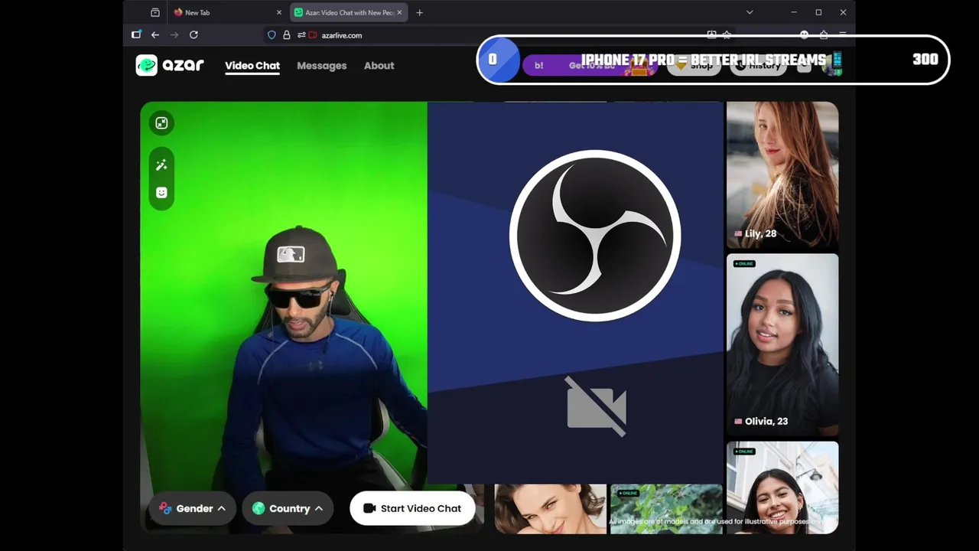The width and height of the screenshot is (979, 551).
Task: Open the smiling woman card below Olivia
Action: (x=782, y=487)
